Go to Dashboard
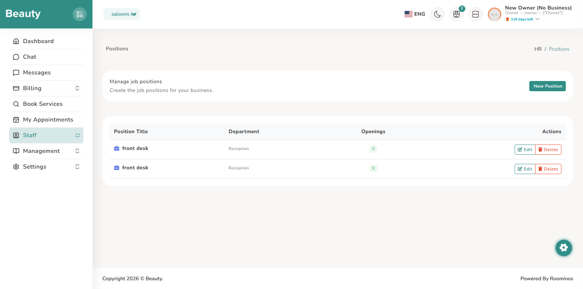The width and height of the screenshot is (583, 289). [x=46, y=41]
